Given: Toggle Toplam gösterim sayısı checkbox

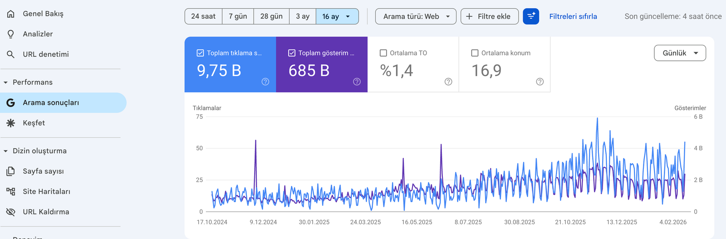Looking at the screenshot, I should coord(292,53).
